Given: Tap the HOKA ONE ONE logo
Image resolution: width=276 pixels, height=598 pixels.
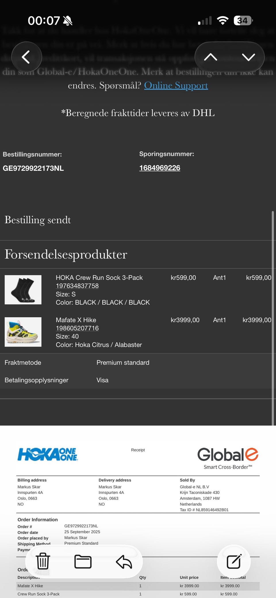Looking at the screenshot, I should click(48, 454).
